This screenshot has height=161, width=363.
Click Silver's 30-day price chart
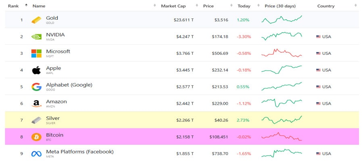(282, 120)
